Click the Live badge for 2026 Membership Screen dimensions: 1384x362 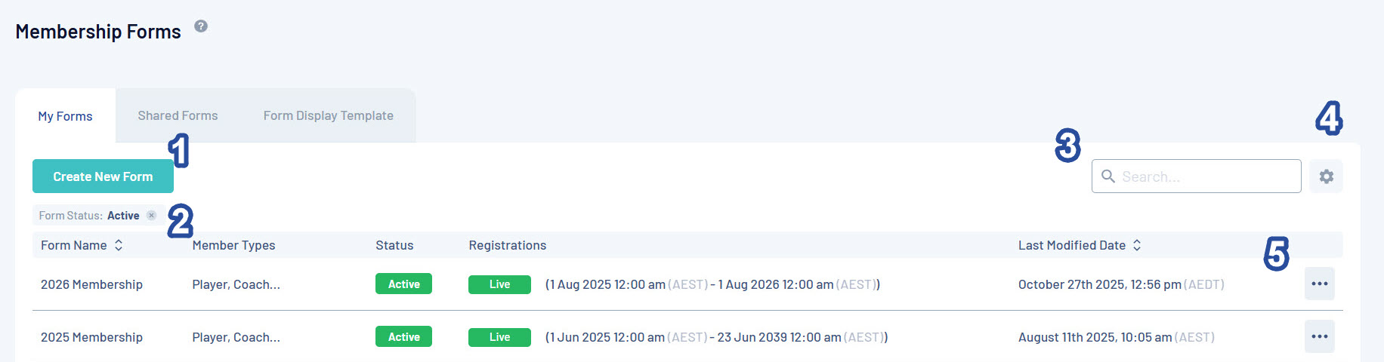(499, 284)
